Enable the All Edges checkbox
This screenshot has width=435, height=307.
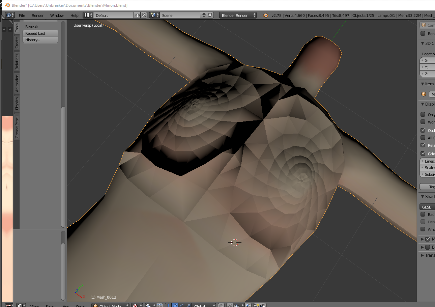click(x=423, y=138)
